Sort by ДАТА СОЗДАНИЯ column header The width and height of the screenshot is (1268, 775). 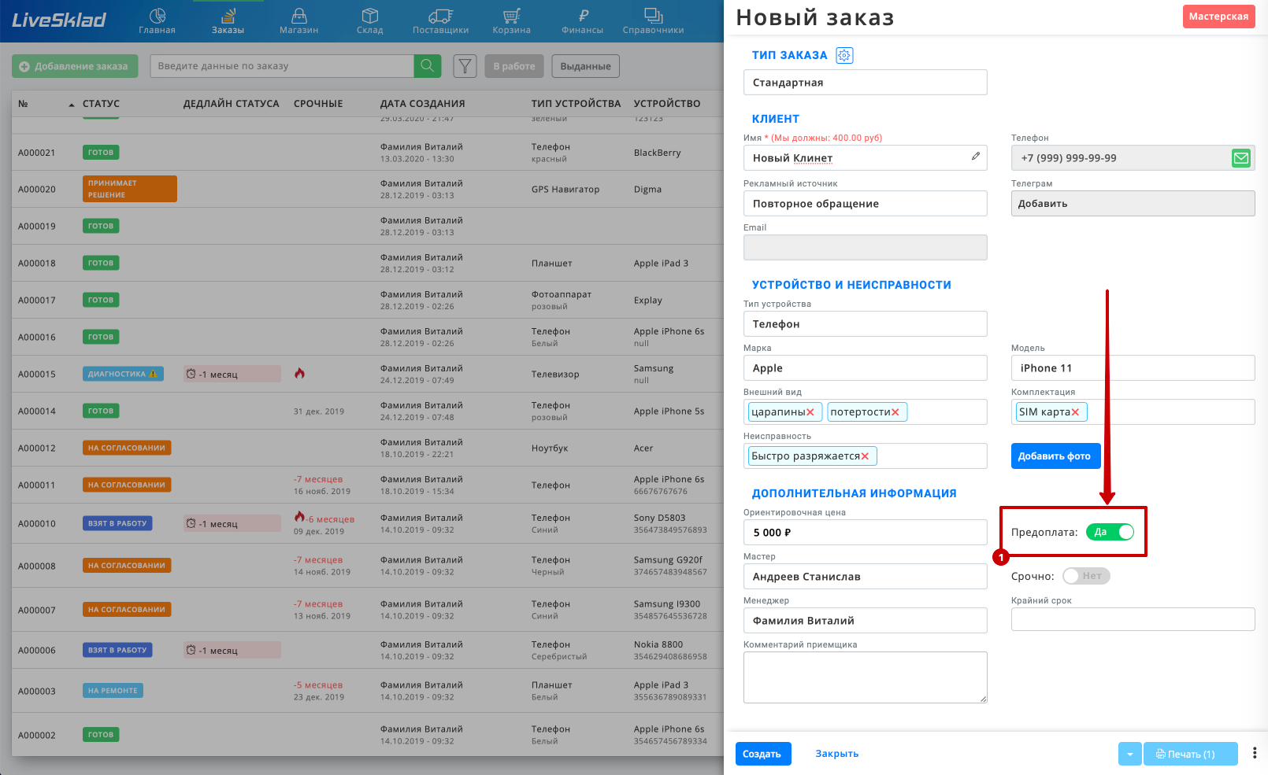point(422,104)
